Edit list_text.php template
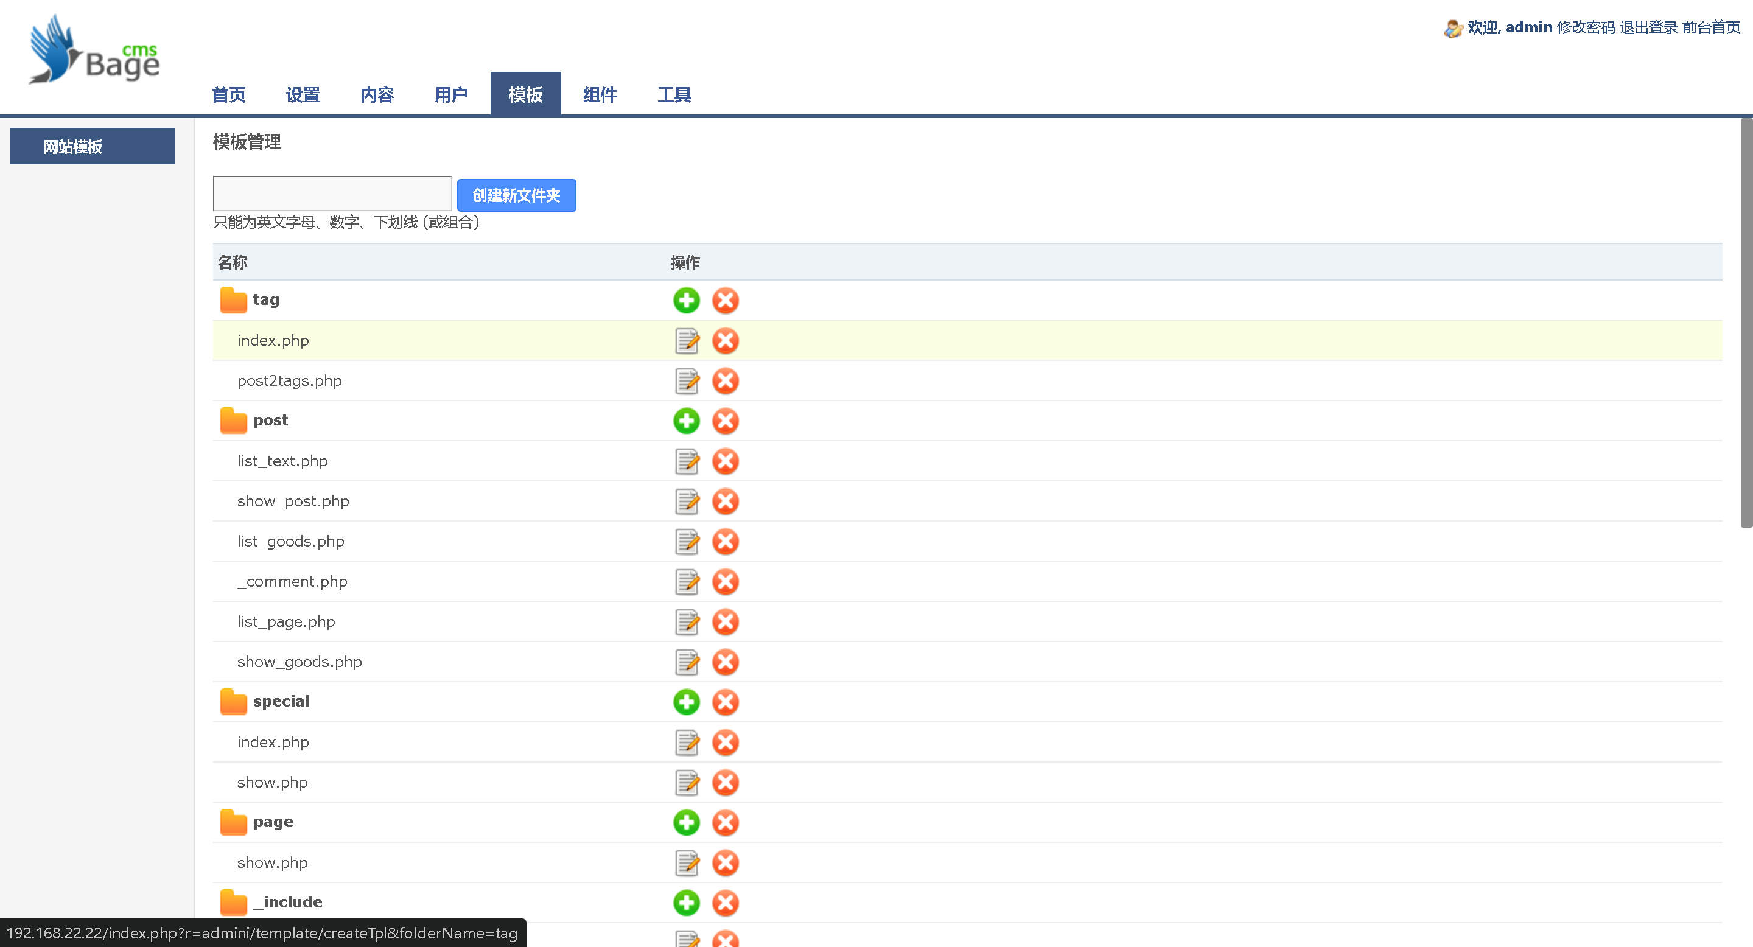1753x947 pixels. tap(686, 461)
